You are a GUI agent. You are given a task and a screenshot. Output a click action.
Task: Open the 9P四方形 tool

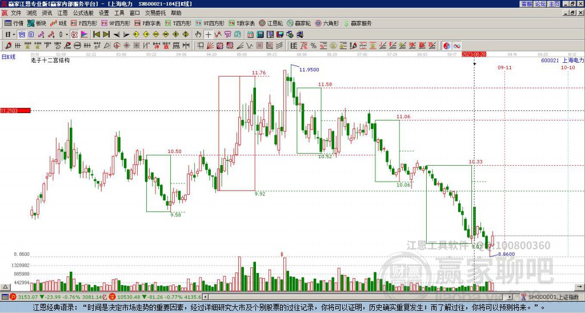pyautogui.click(x=116, y=23)
